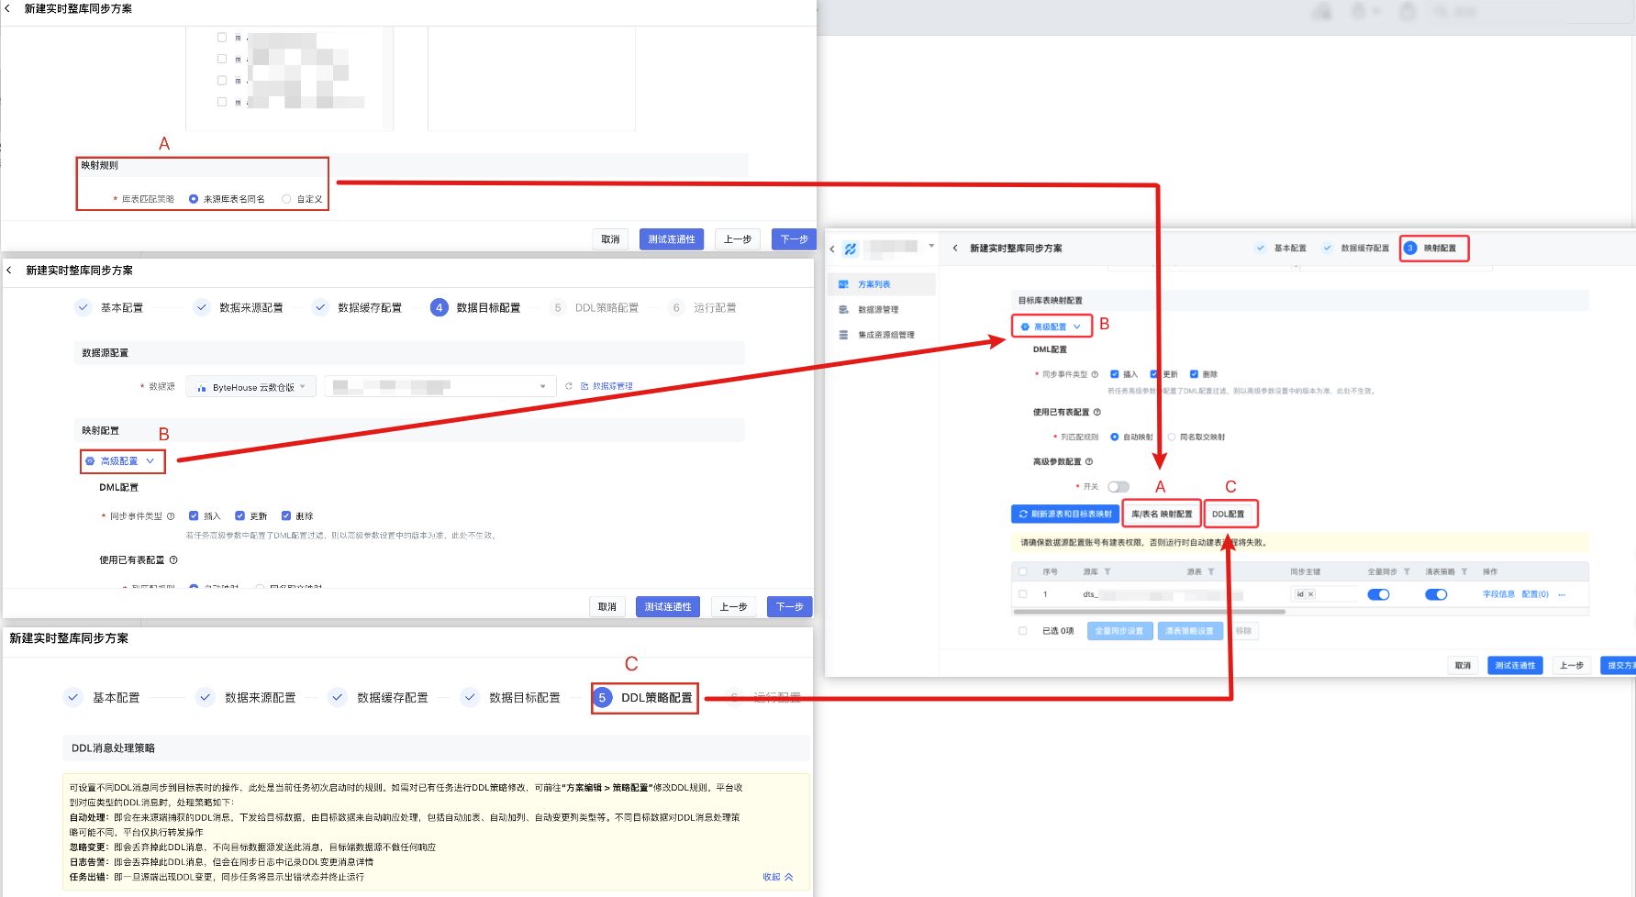The height and width of the screenshot is (897, 1636).
Task: Click 刷新源表和目标表映射 button
Action: tap(1065, 514)
